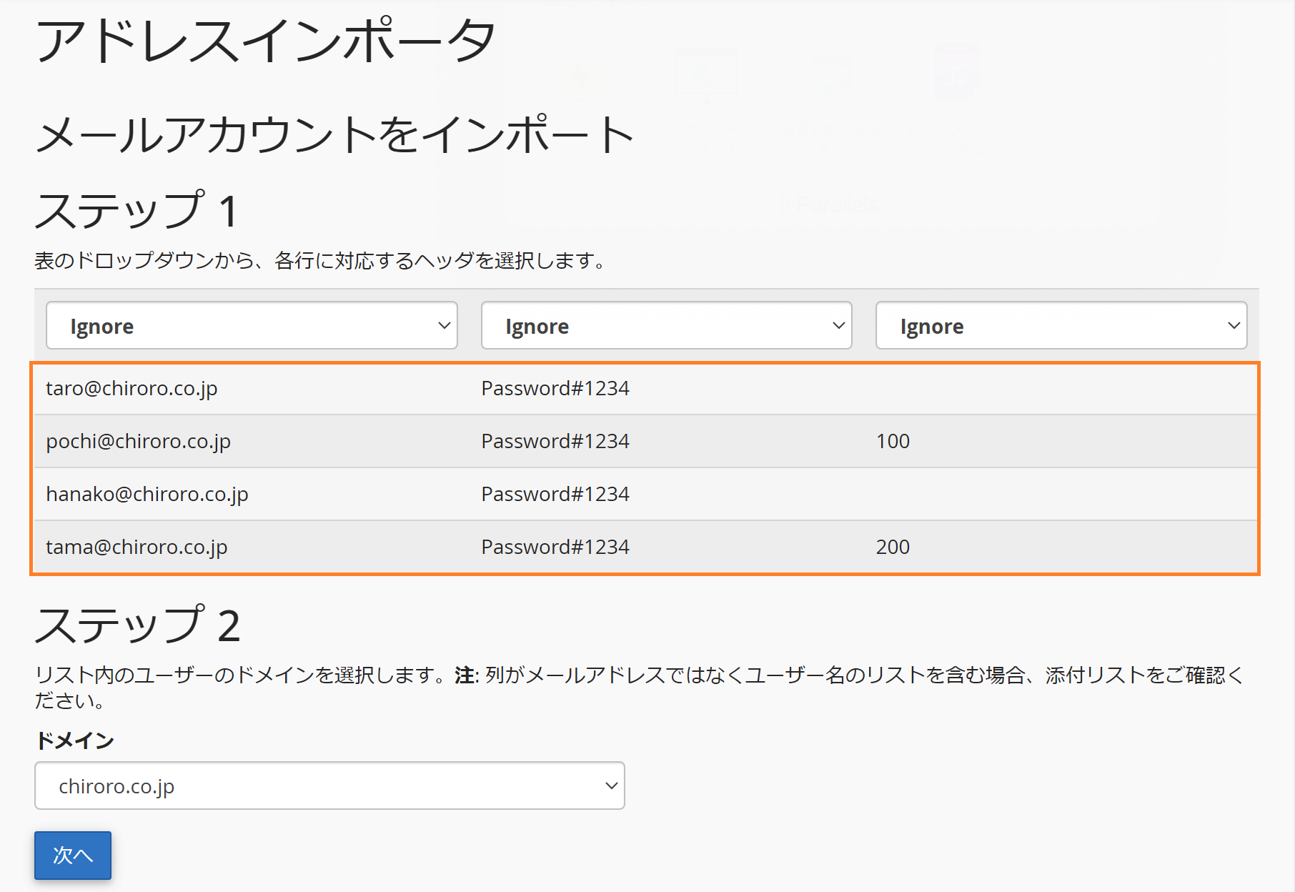Click the ドメイン field label

coord(74,740)
